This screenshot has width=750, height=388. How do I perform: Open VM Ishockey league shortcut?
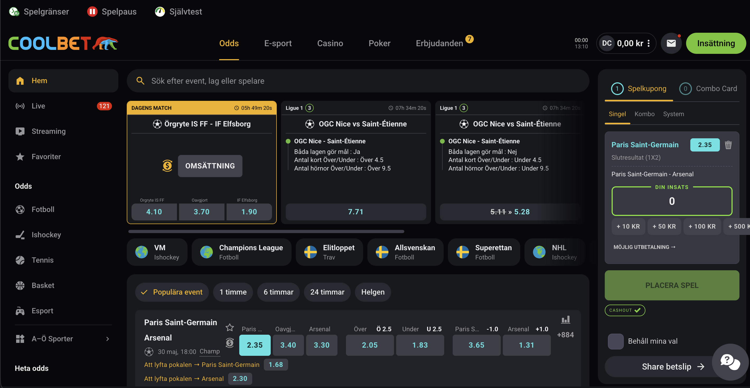coord(157,252)
